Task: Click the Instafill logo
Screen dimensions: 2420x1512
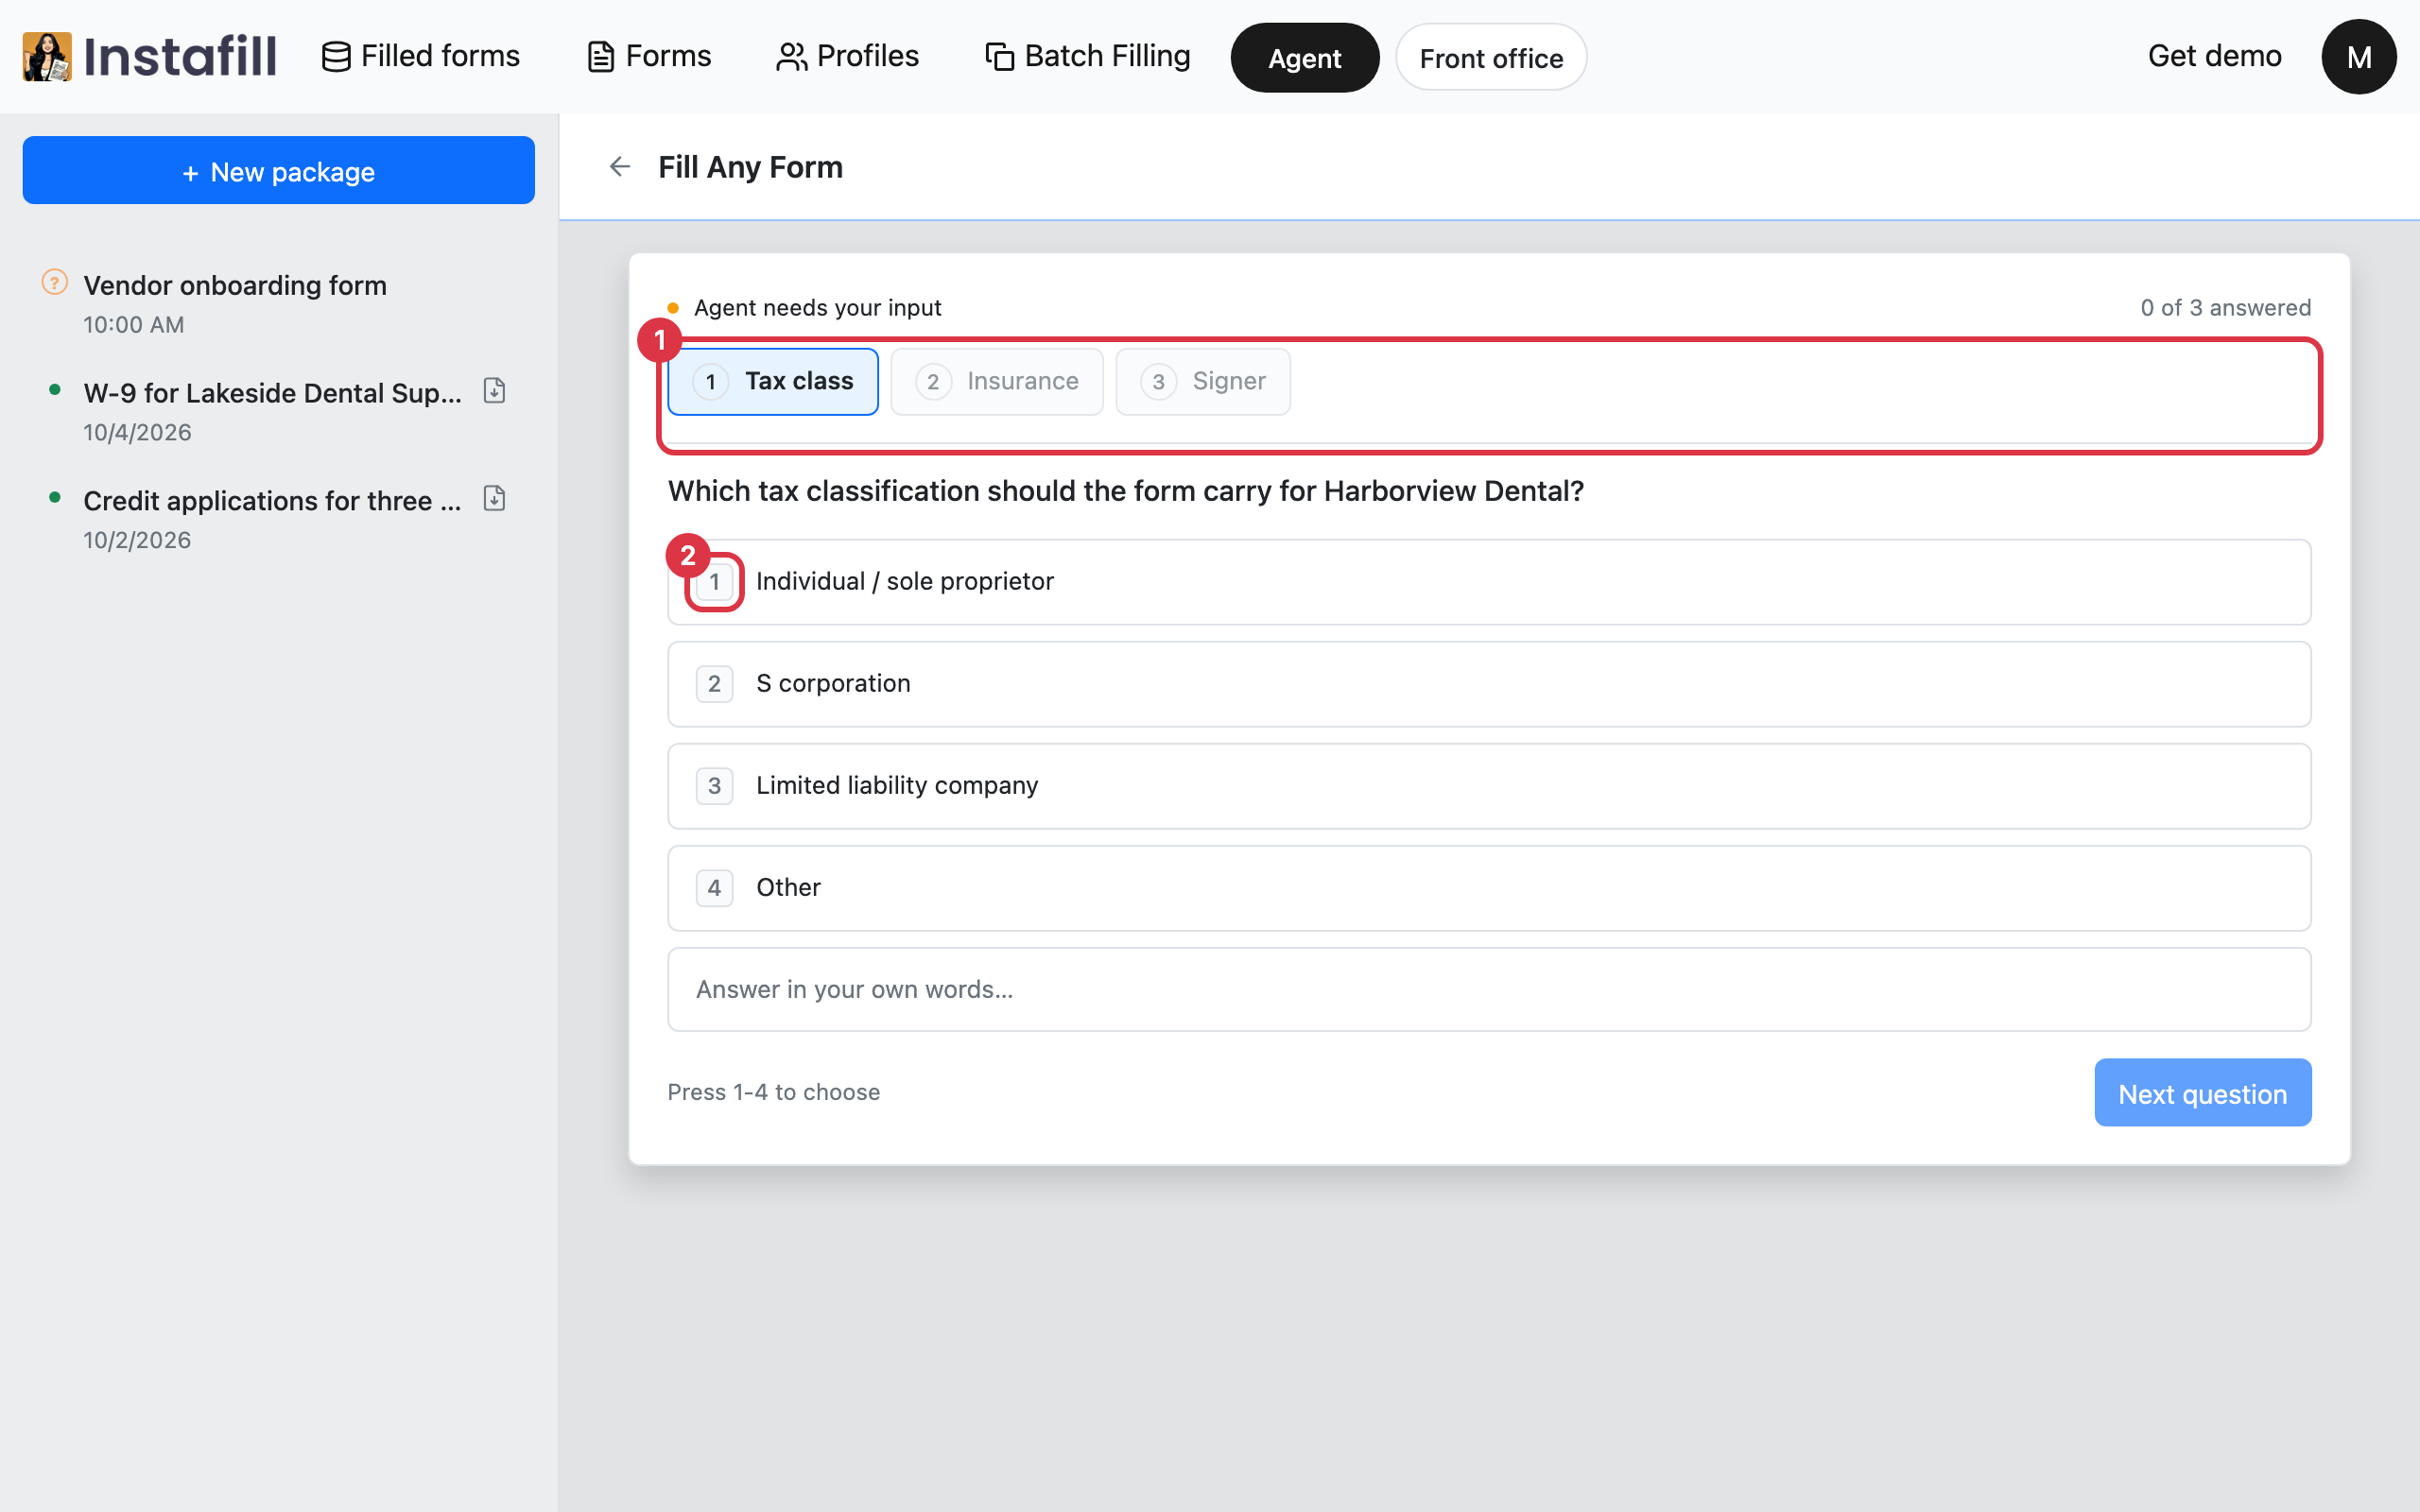Action: 150,56
